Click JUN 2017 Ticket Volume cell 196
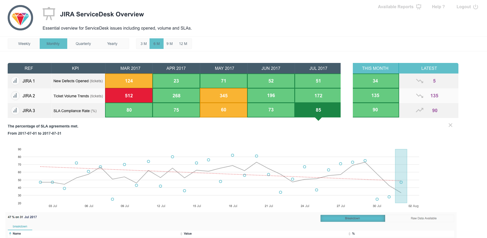Screen dimensions: 487x238 coord(271,96)
